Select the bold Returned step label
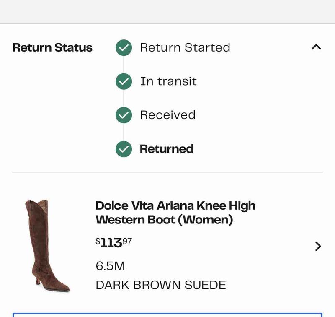The height and width of the screenshot is (317, 335). [167, 149]
